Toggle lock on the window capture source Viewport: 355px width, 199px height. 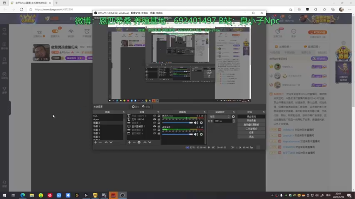coord(159,134)
